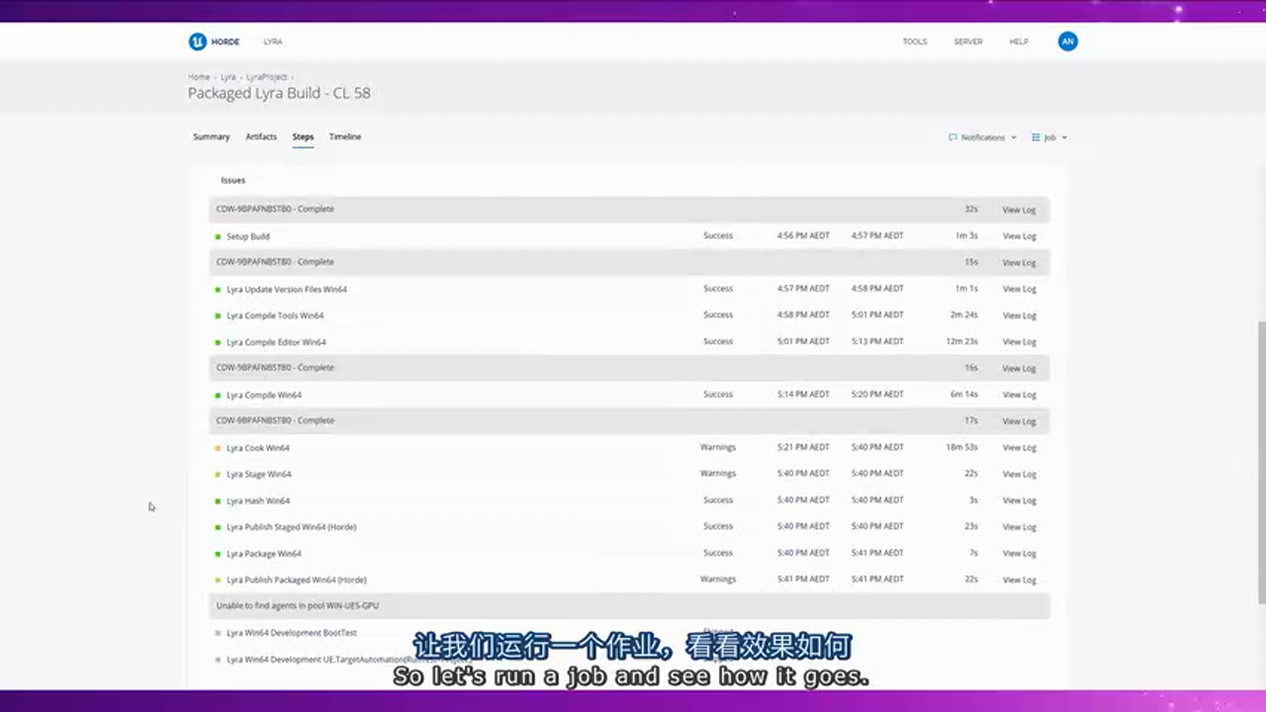This screenshot has width=1266, height=712.
Task: Click green status icon beside Setup Build
Action: [218, 236]
